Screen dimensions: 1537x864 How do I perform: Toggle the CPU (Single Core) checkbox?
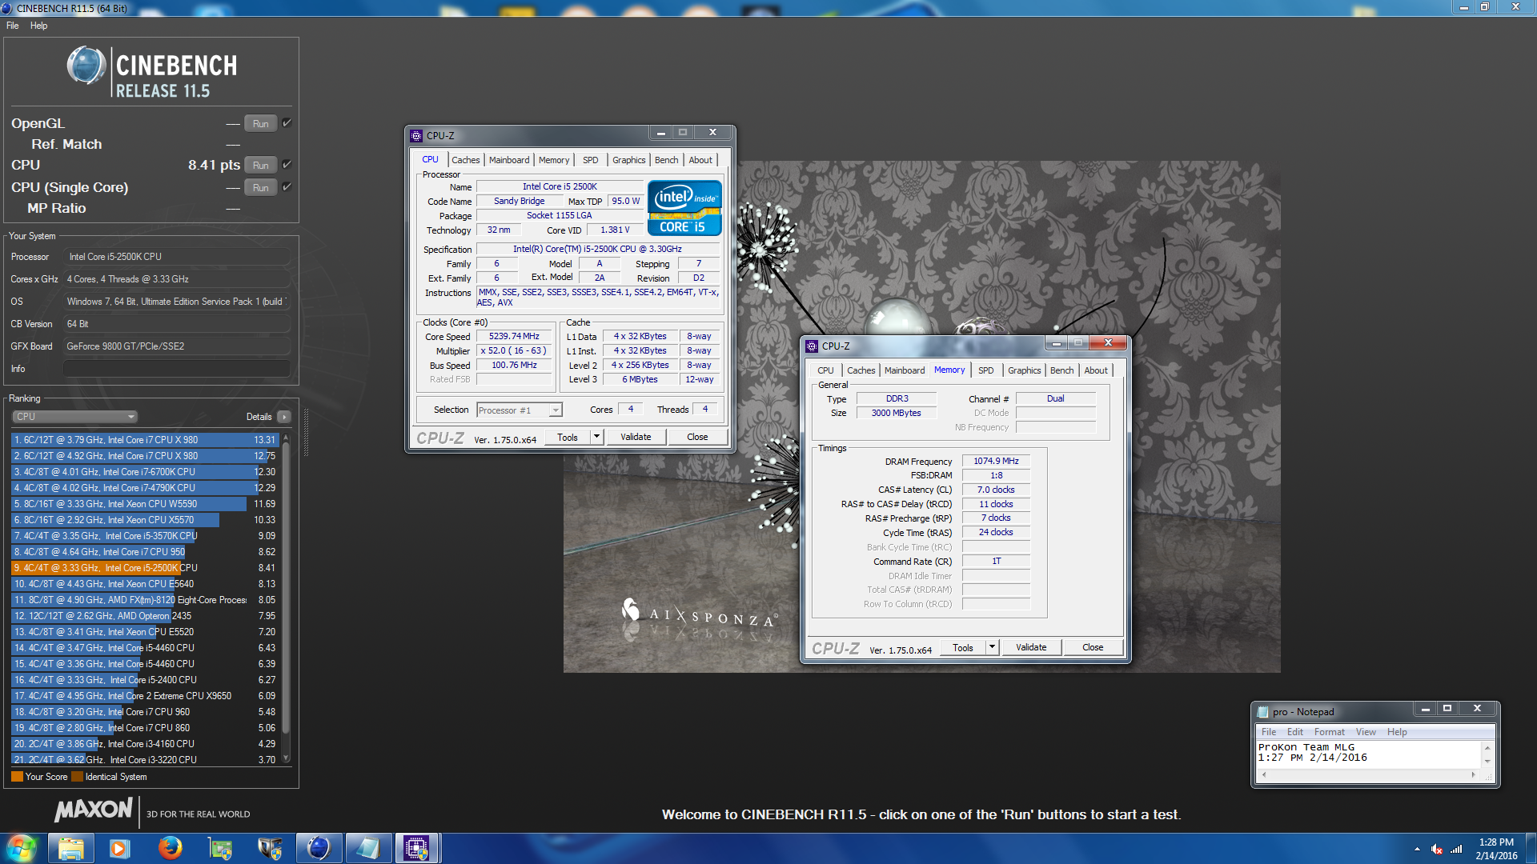287,186
